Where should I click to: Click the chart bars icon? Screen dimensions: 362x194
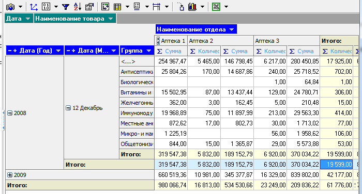192,7
